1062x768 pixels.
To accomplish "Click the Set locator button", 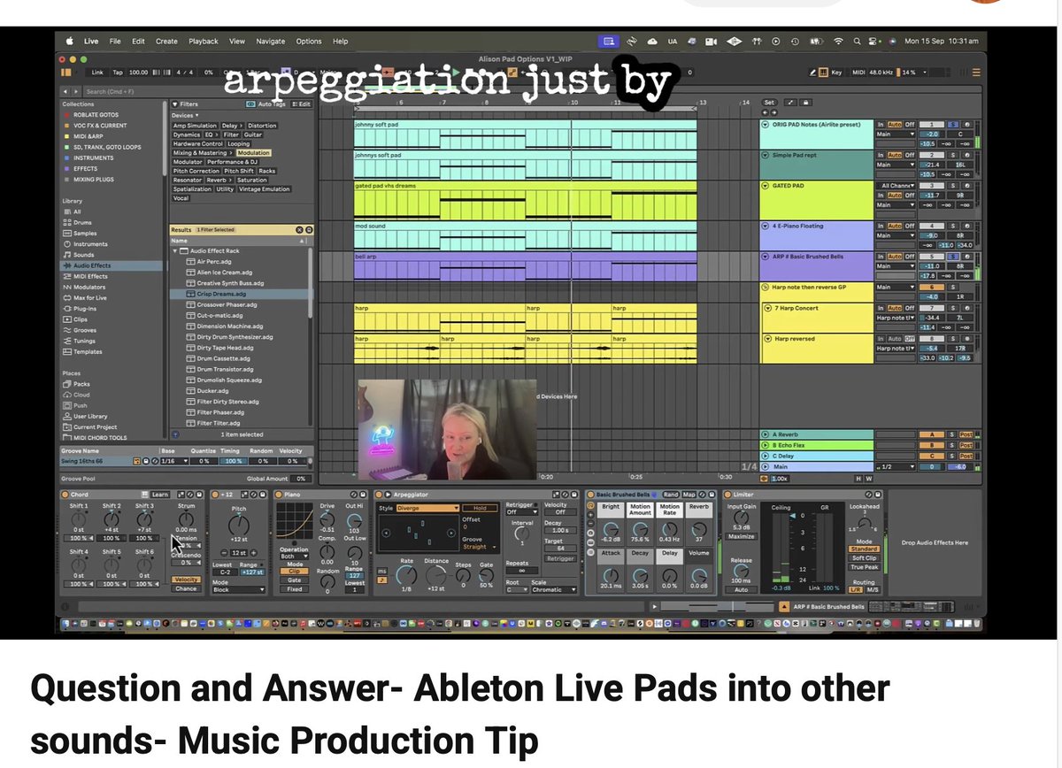I will (769, 103).
